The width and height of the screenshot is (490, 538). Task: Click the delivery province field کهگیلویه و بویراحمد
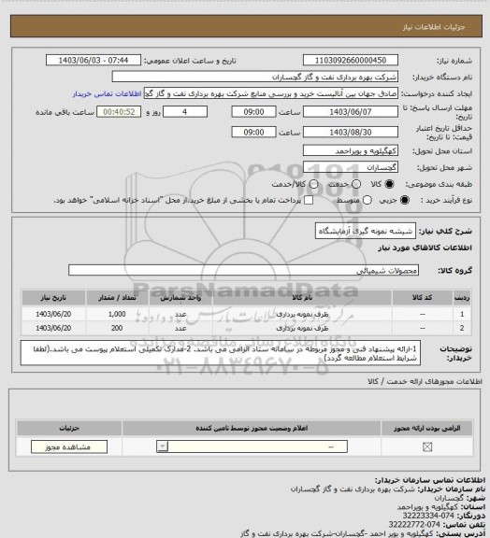tap(351, 150)
